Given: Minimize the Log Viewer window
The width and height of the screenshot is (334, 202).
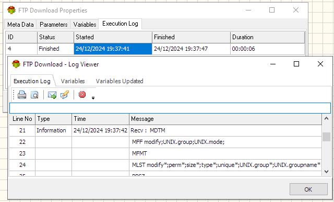Looking at the screenshot, I should tap(273, 64).
